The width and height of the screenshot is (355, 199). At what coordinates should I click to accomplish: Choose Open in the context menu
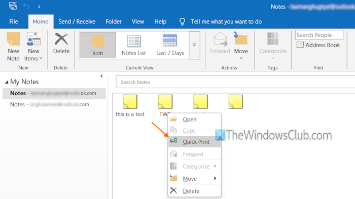pos(194,120)
